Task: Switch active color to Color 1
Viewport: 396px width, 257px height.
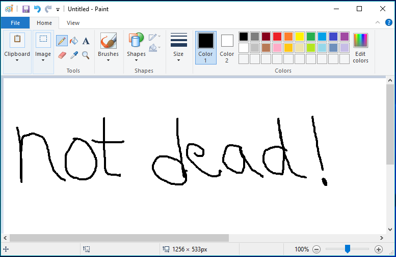Action: tap(205, 47)
